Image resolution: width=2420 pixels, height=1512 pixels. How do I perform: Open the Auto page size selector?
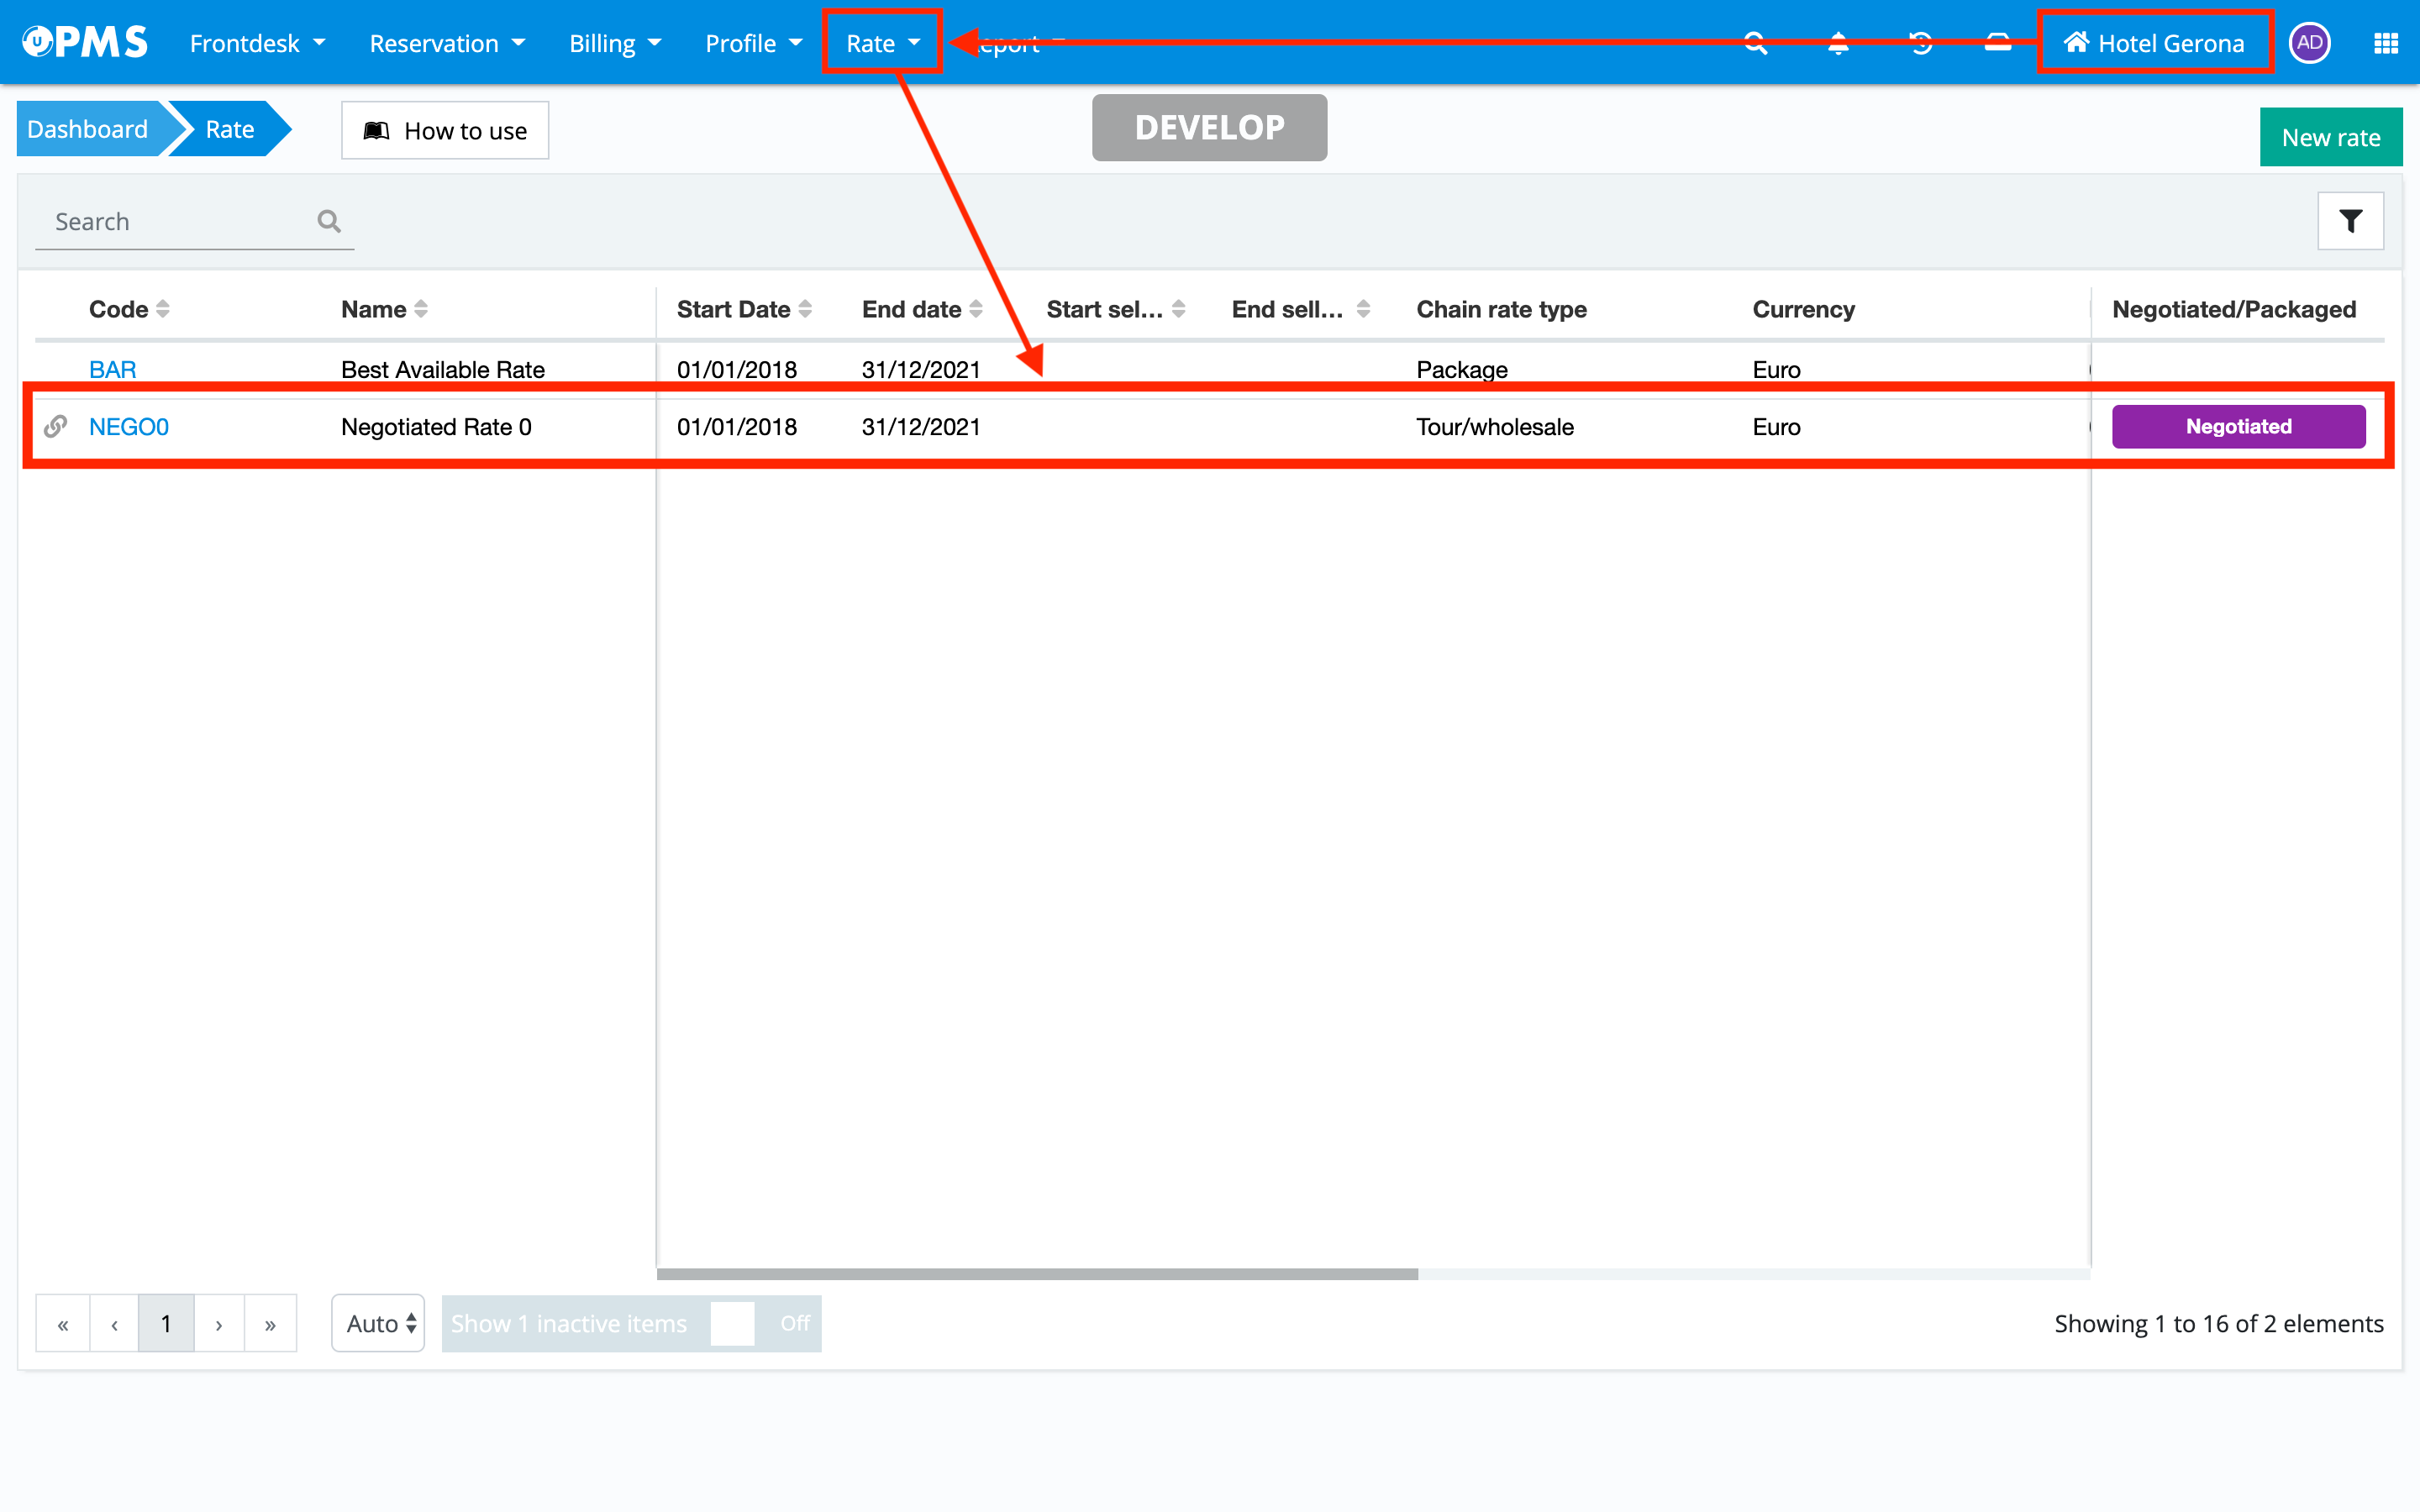[x=379, y=1323]
